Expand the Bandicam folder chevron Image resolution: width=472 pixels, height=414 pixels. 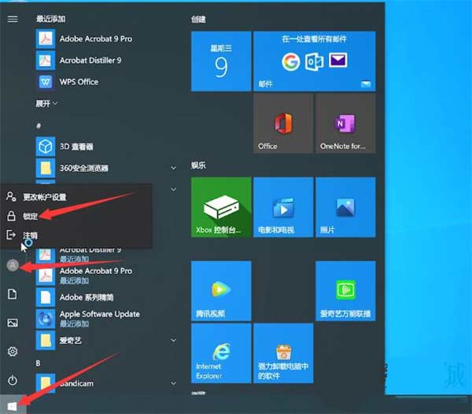click(173, 383)
